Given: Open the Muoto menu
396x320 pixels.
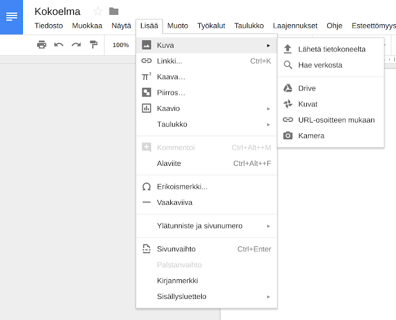Looking at the screenshot, I should (x=178, y=25).
